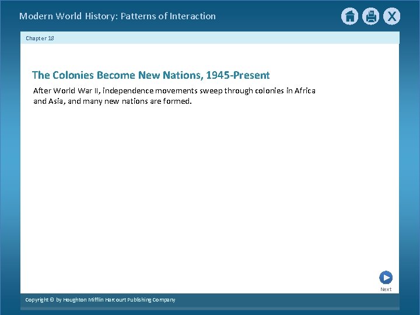The width and height of the screenshot is (420, 315).
Task: Click the 'Next' label under the arrow
Action: (x=386, y=289)
